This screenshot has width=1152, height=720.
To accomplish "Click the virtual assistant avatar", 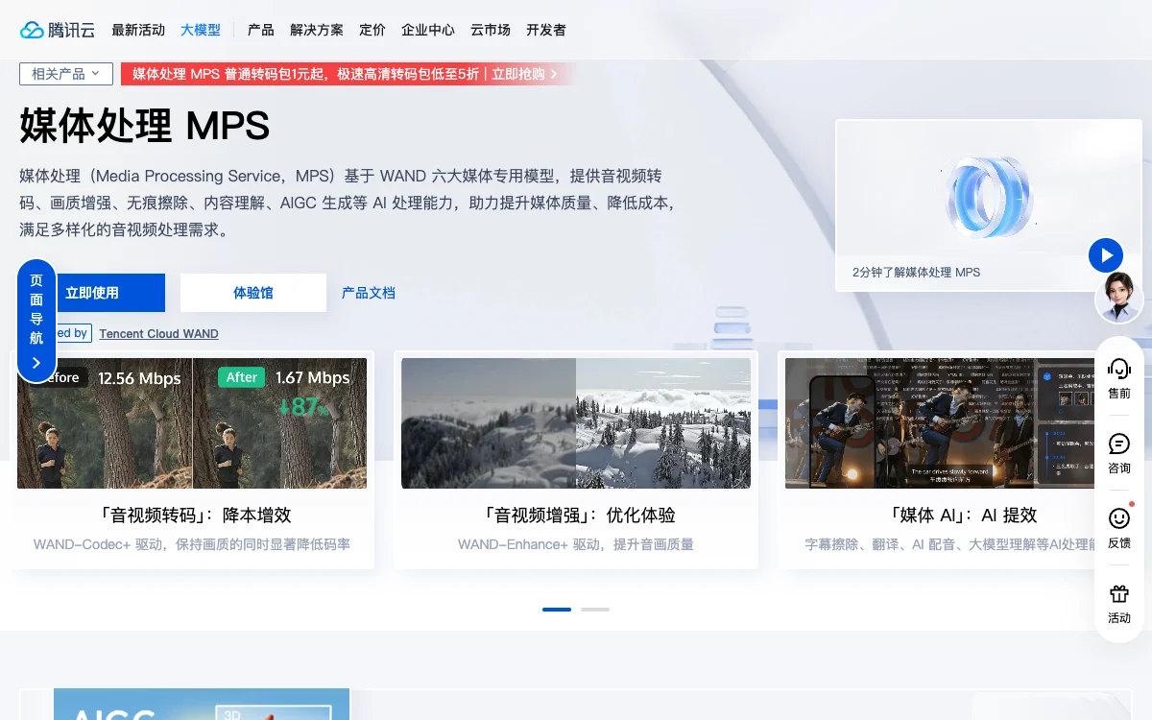I will [1119, 298].
